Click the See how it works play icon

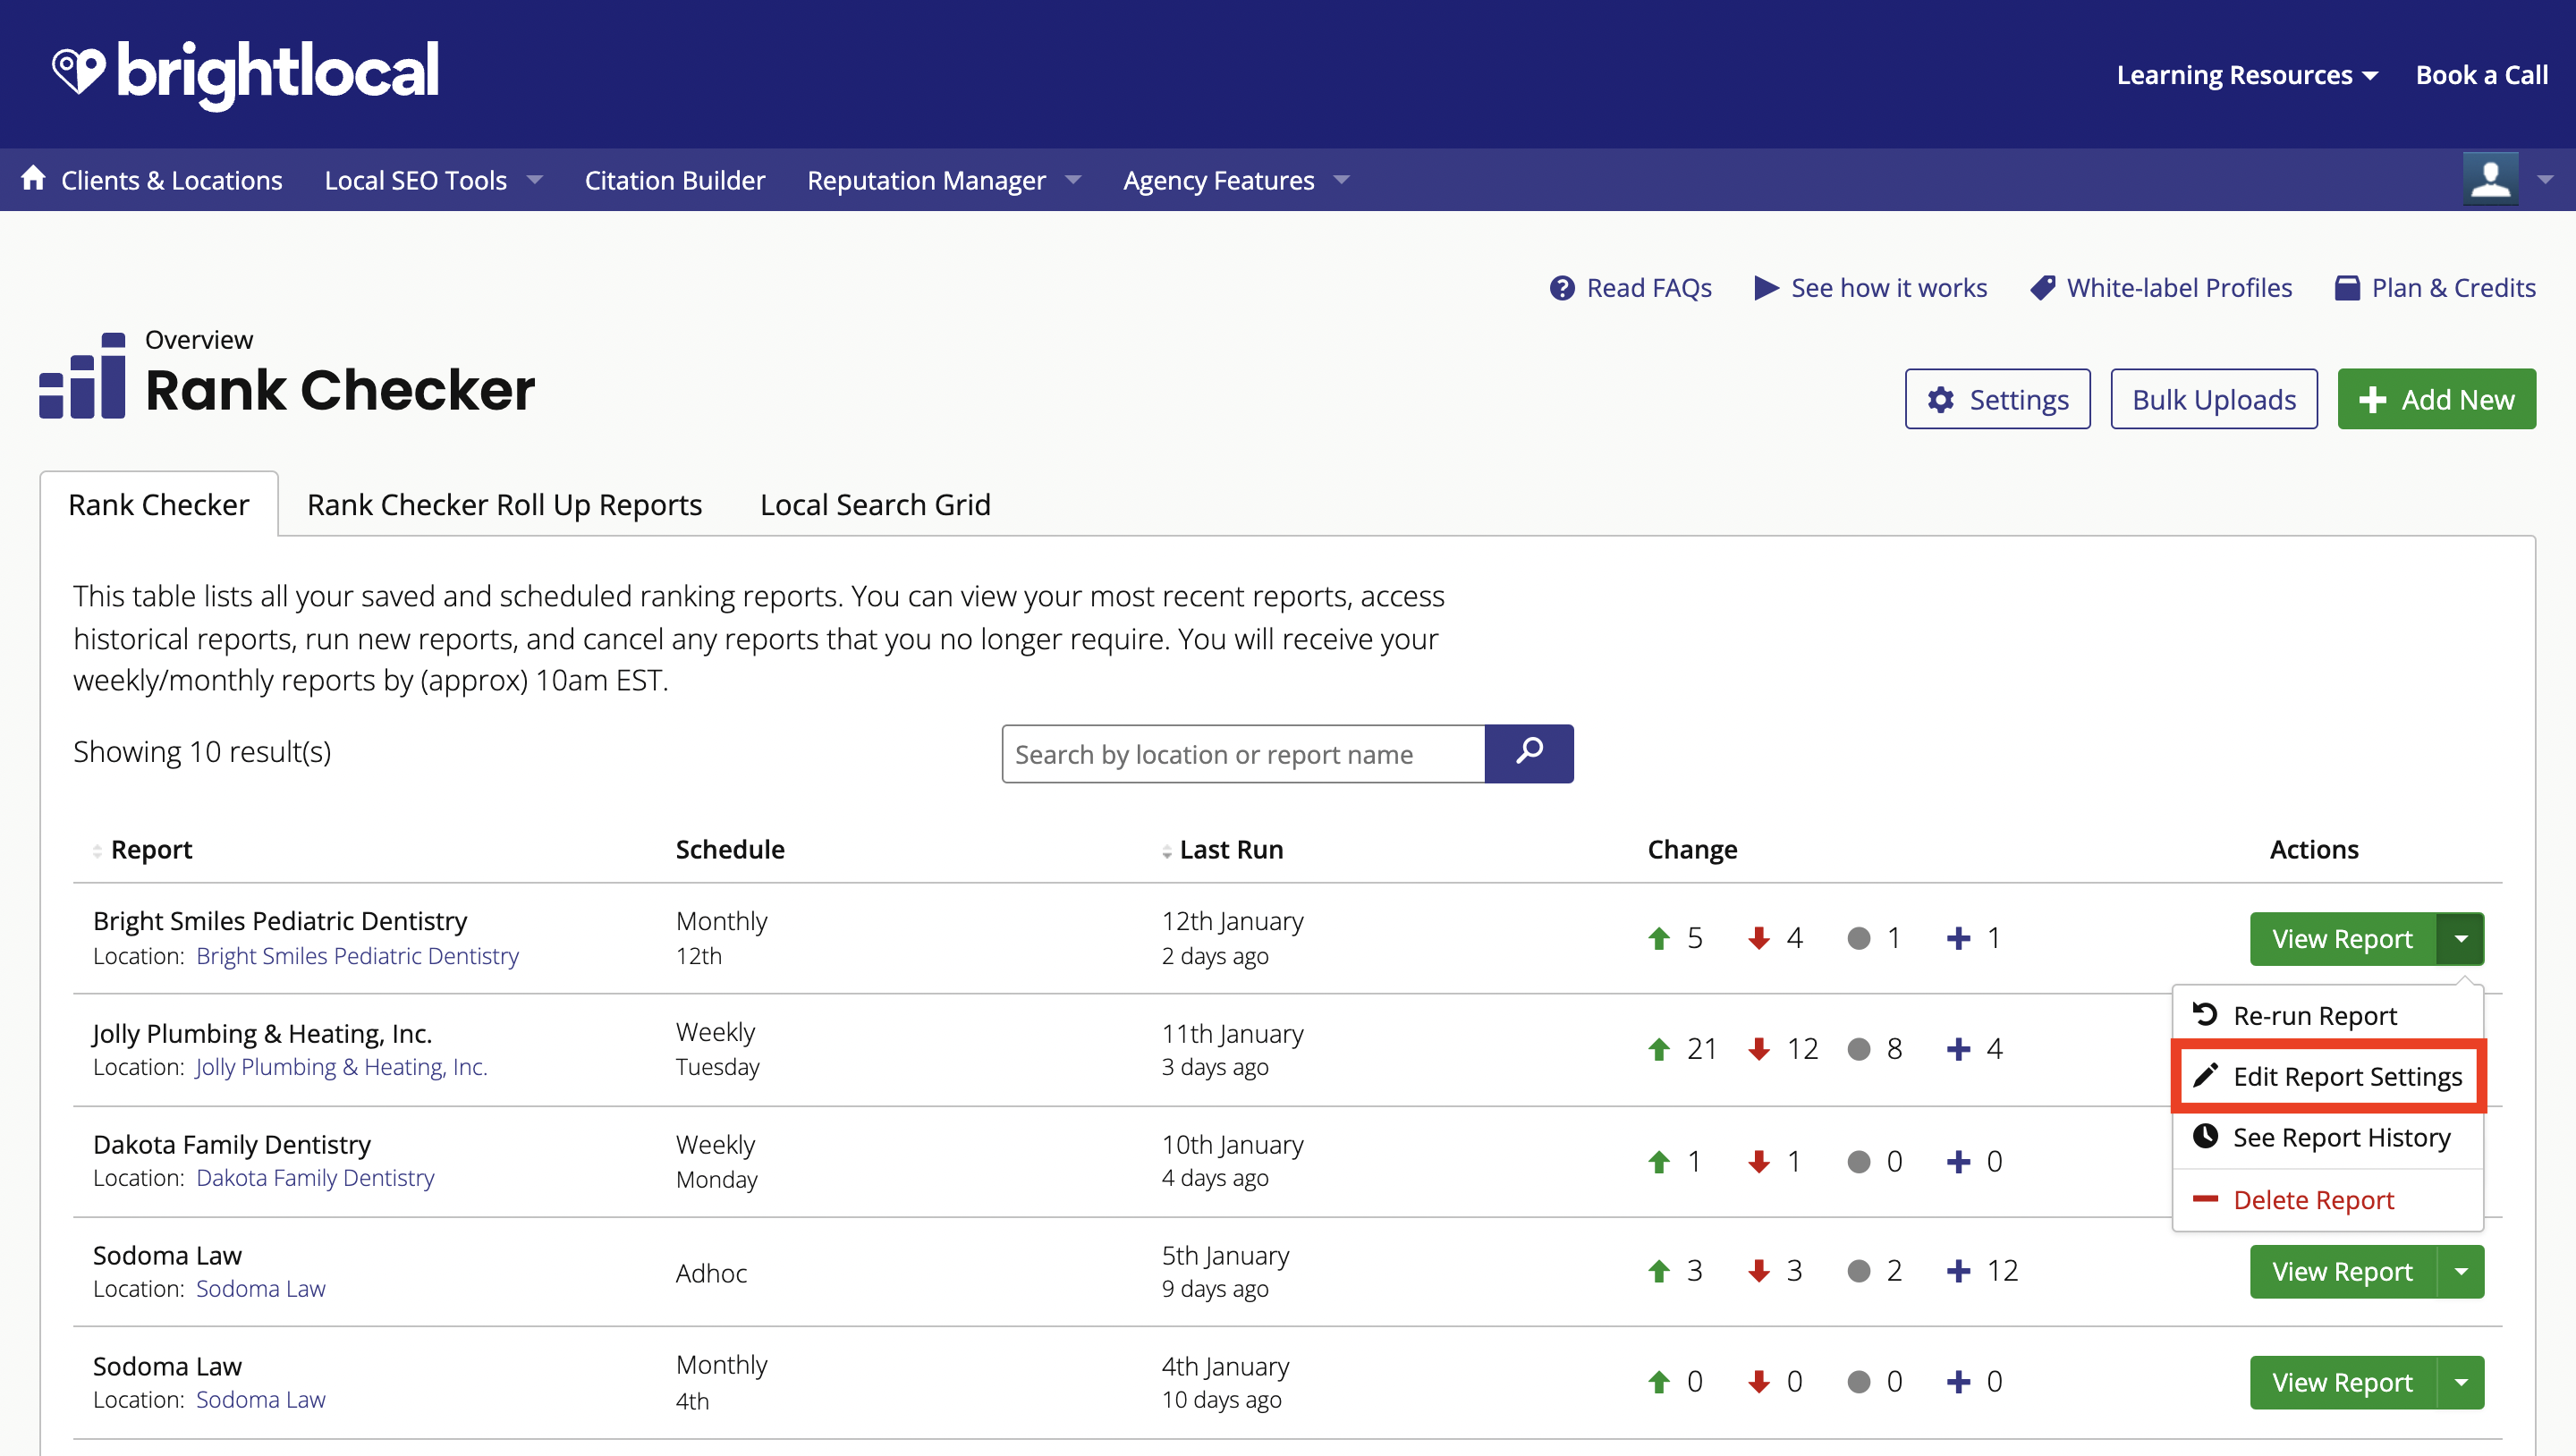1766,288
